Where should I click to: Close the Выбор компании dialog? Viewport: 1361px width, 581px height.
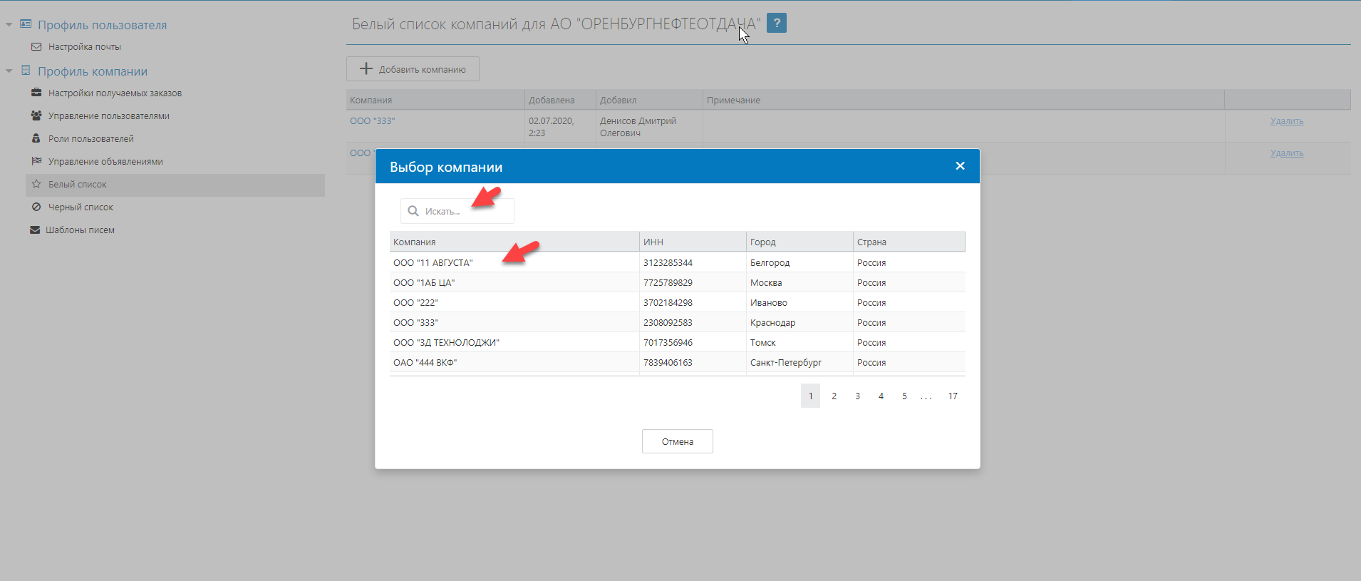[960, 166]
